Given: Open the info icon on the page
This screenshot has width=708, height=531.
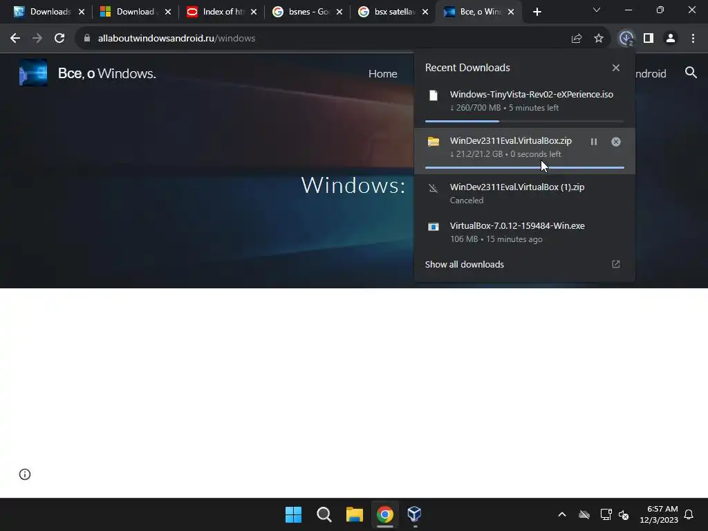Looking at the screenshot, I should [x=25, y=474].
